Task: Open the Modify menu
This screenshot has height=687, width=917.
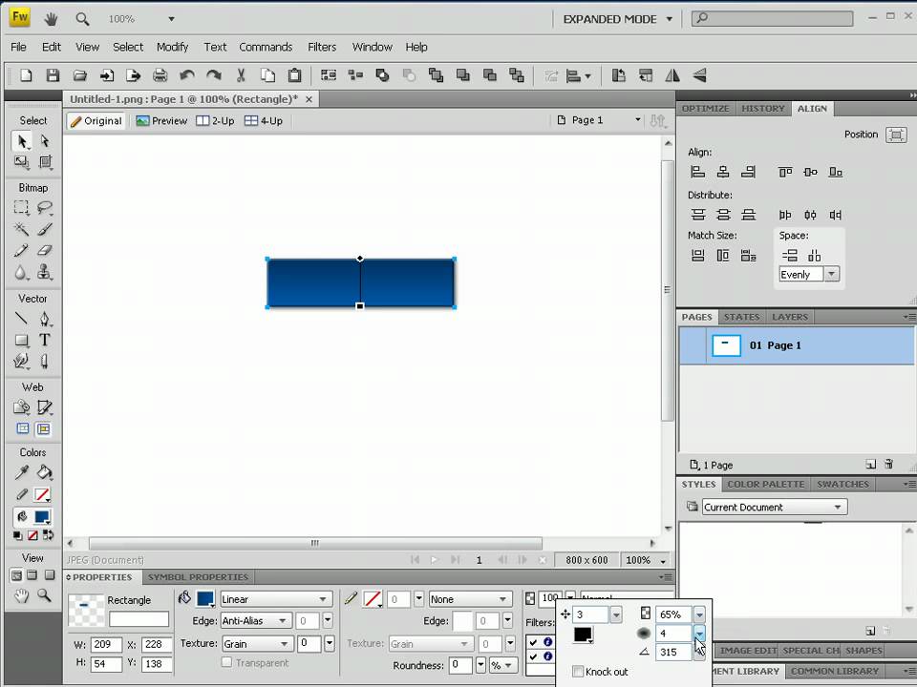Action: tap(172, 47)
